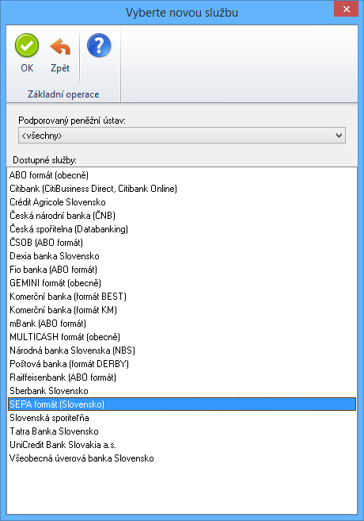Open the <všechny> combo box

[182, 136]
